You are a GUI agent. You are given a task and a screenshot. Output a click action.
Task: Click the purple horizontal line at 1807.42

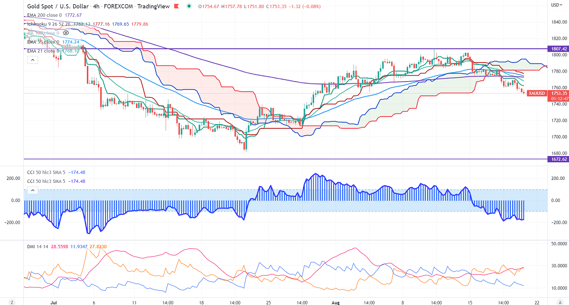click(x=285, y=49)
